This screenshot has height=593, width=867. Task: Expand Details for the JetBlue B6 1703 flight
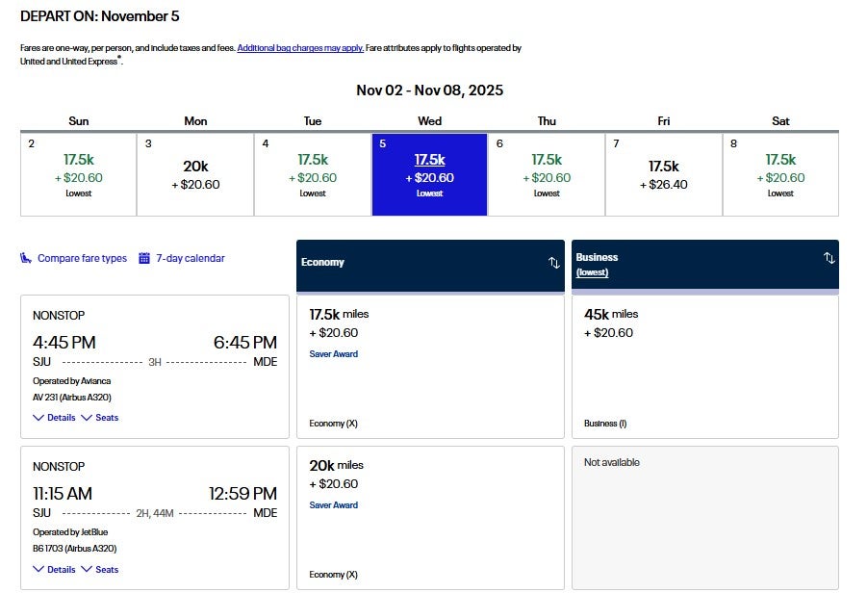click(54, 569)
